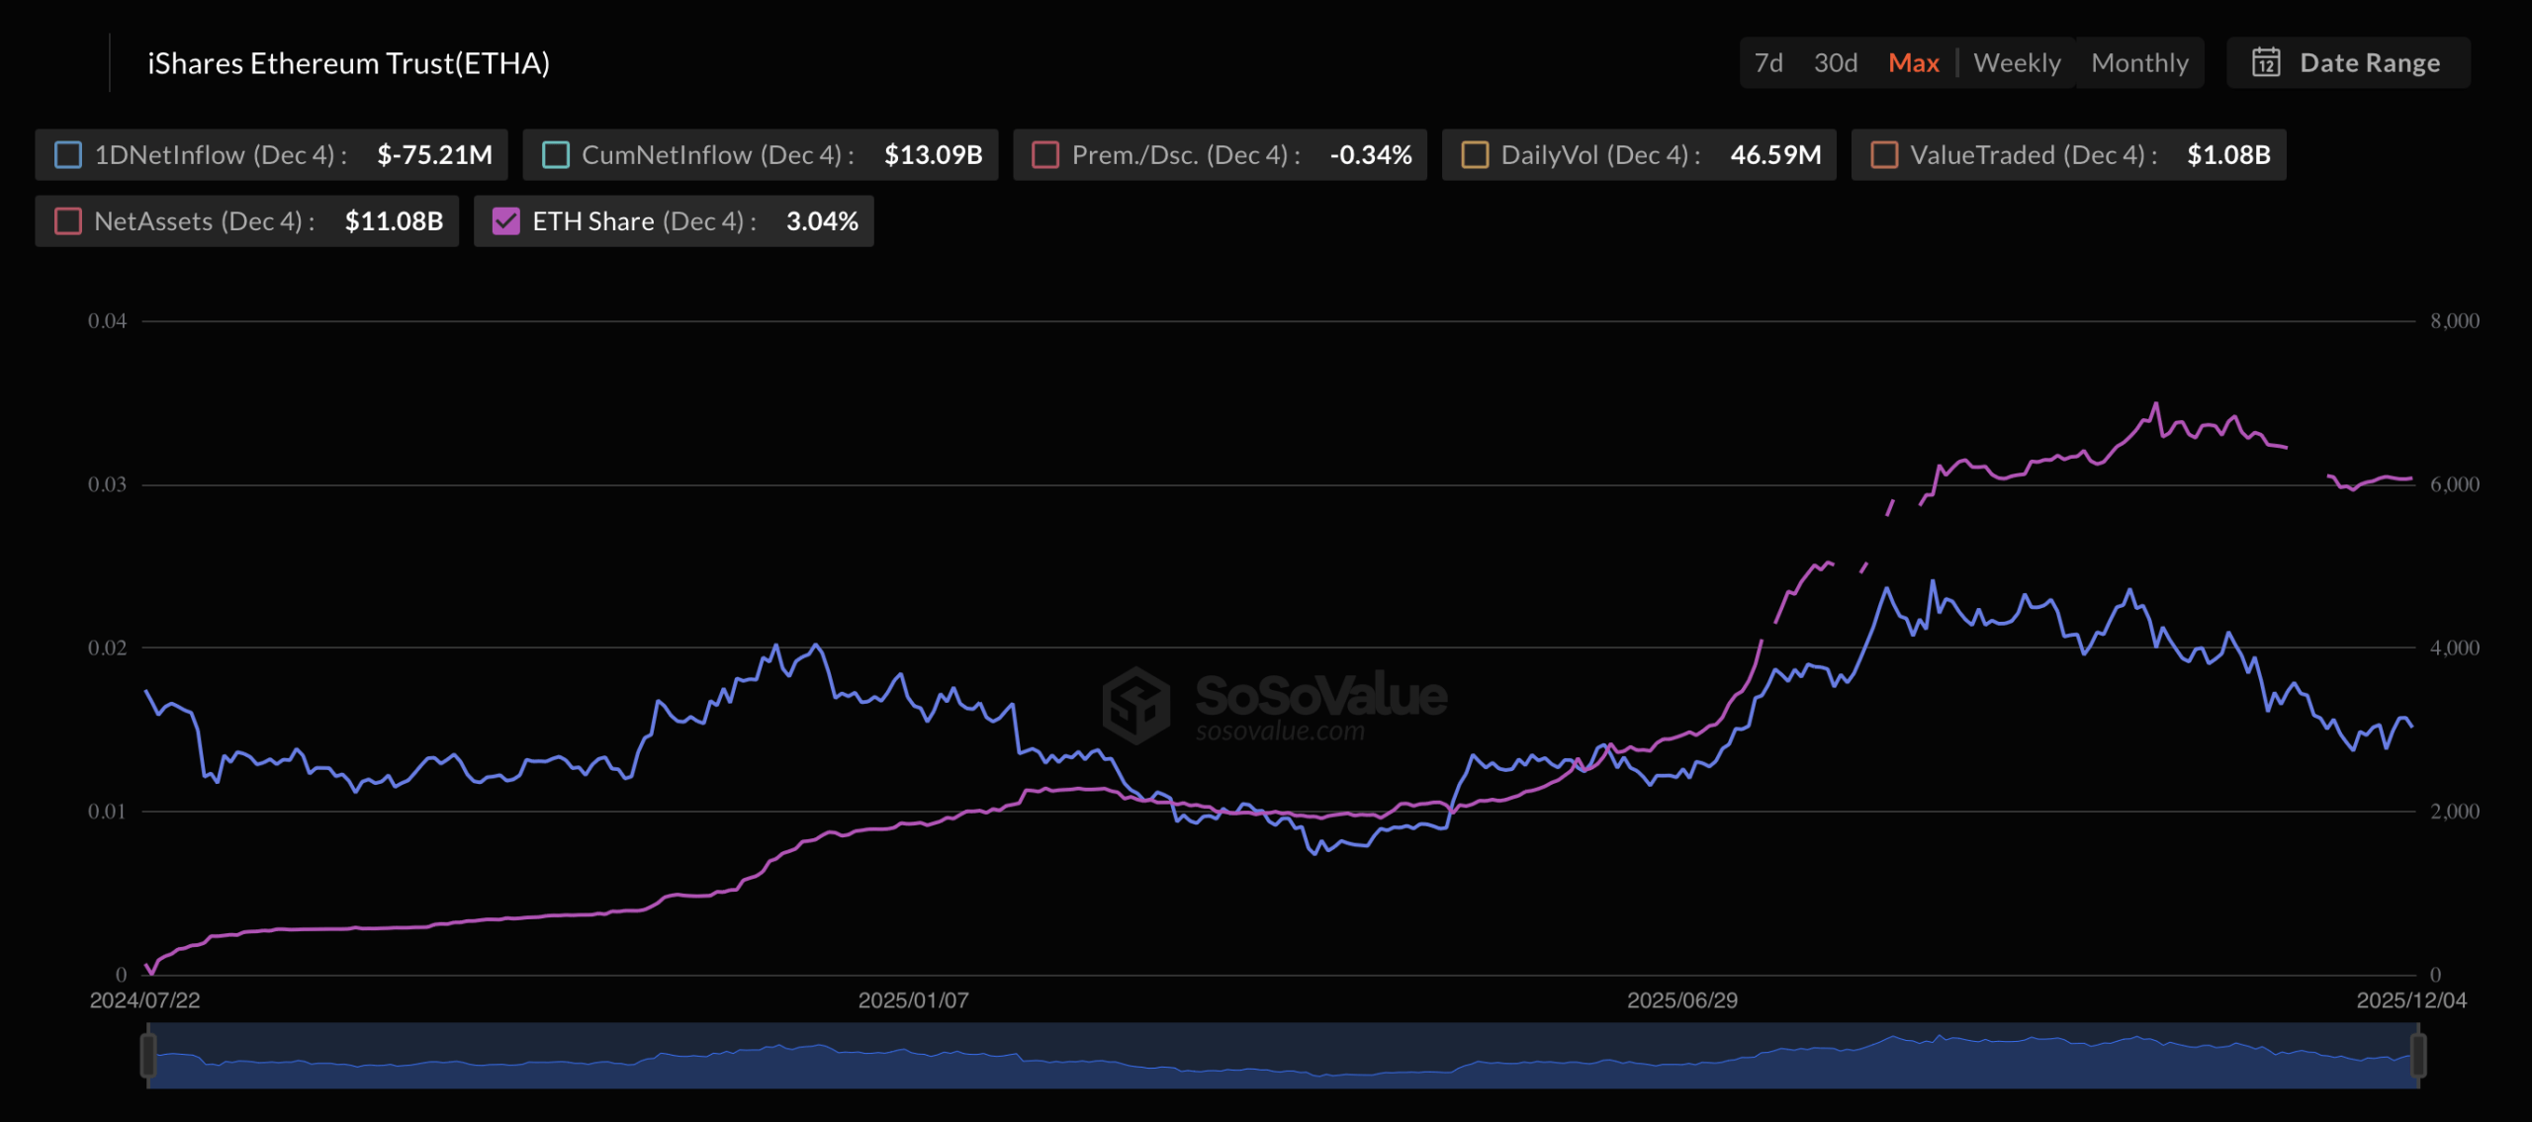Select the Max time range

coord(1914,62)
